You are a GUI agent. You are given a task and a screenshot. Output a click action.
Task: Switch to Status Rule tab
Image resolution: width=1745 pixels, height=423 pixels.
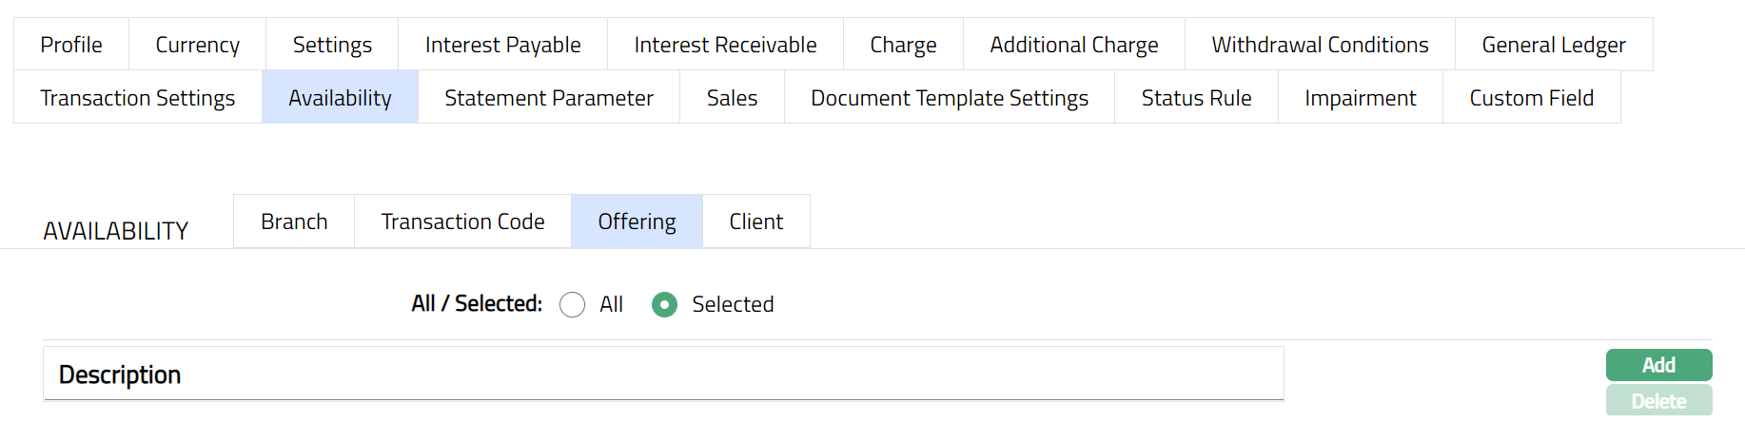pos(1196,98)
